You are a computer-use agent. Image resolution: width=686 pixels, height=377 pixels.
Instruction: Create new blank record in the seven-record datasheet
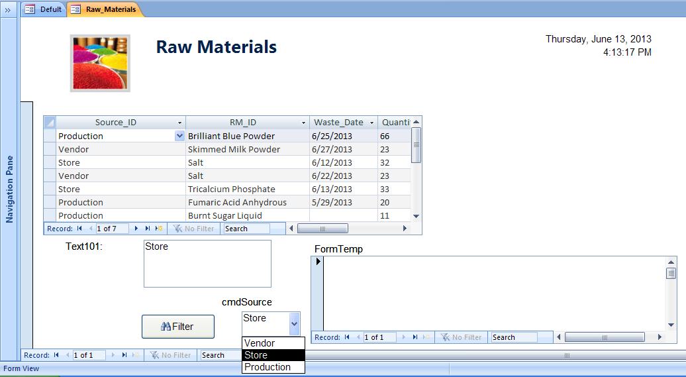[x=159, y=229]
